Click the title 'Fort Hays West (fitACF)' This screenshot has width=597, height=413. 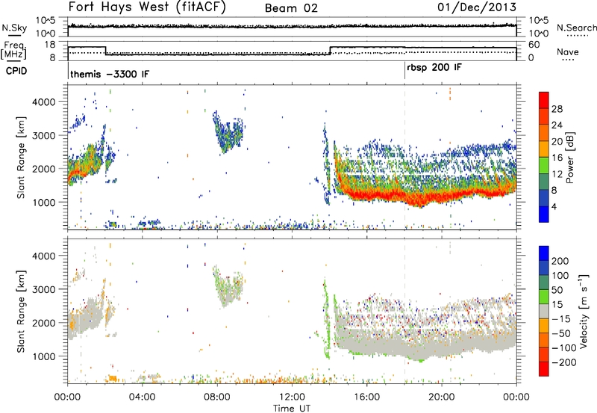click(x=146, y=7)
